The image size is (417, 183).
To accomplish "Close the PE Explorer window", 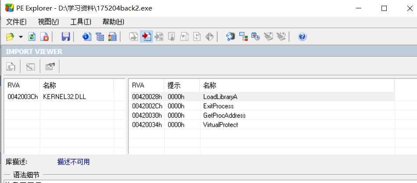I will 410,8.
